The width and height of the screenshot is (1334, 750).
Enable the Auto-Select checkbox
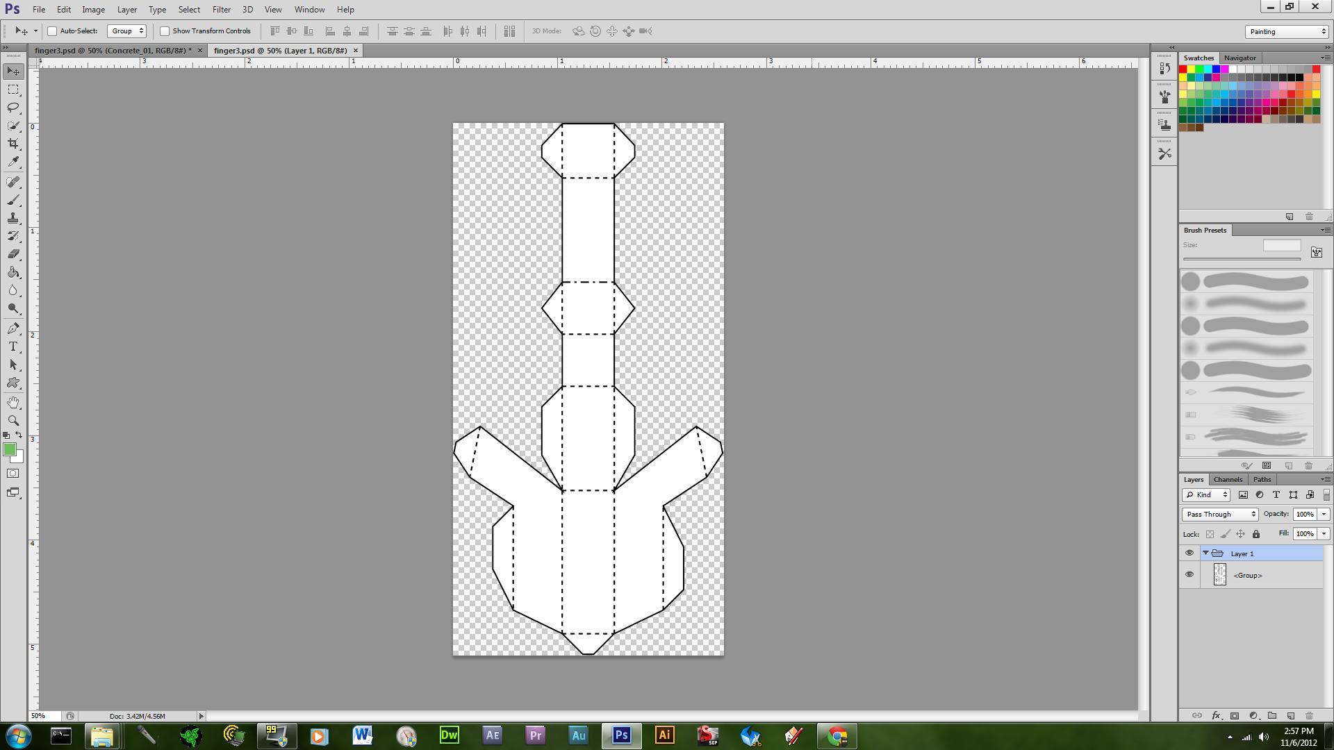tap(52, 31)
